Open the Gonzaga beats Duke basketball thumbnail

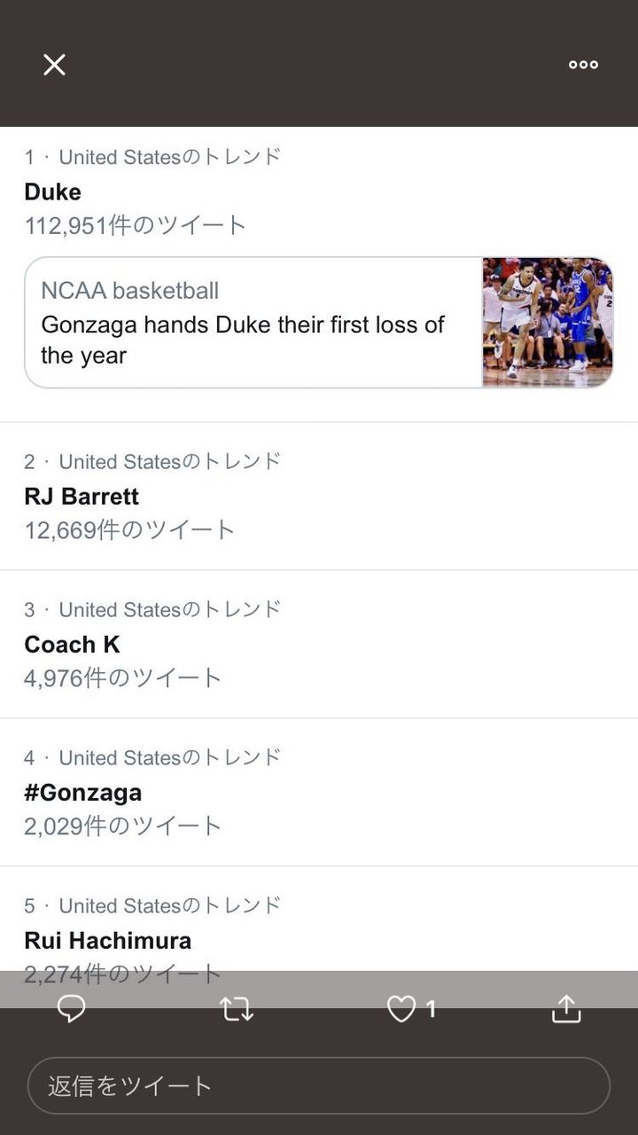click(x=548, y=323)
